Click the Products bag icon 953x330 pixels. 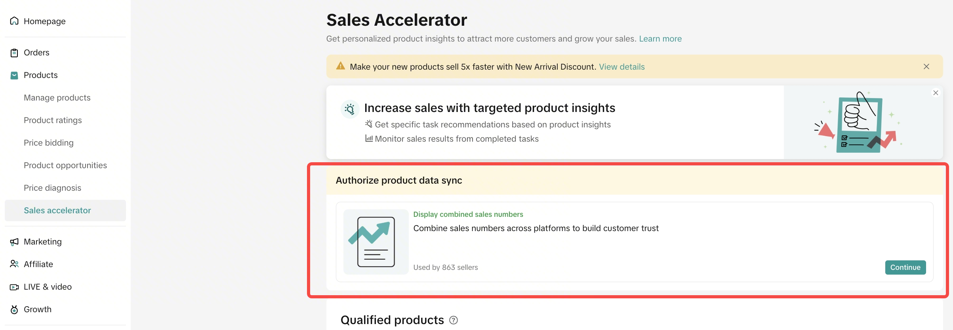(14, 75)
